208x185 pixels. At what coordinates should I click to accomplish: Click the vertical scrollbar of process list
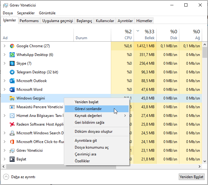[205, 52]
